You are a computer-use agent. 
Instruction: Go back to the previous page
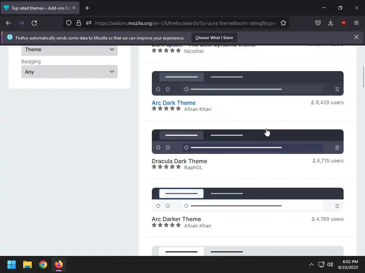(x=9, y=23)
